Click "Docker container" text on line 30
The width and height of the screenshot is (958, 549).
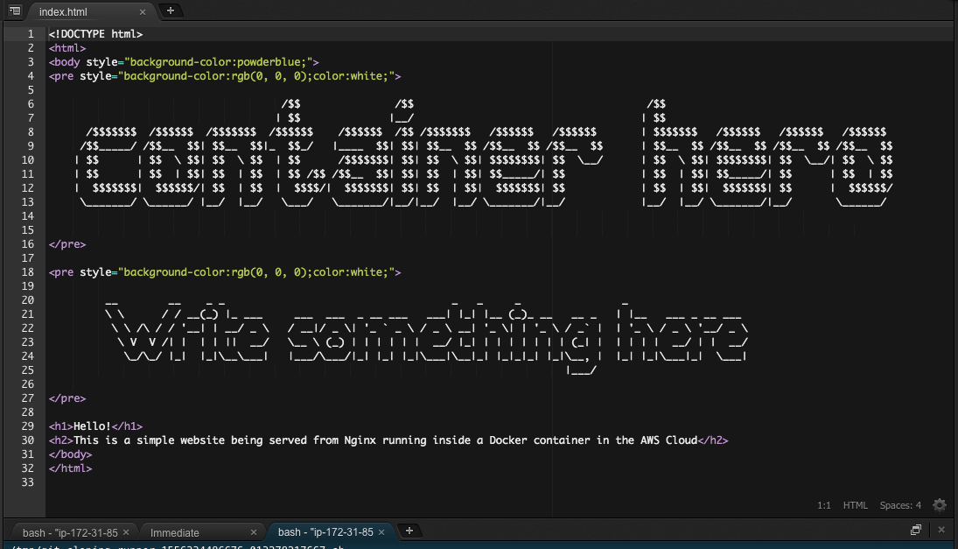click(x=538, y=440)
